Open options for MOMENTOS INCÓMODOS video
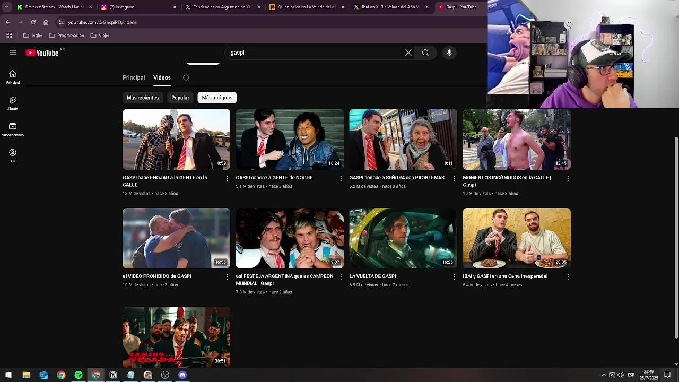 click(568, 178)
